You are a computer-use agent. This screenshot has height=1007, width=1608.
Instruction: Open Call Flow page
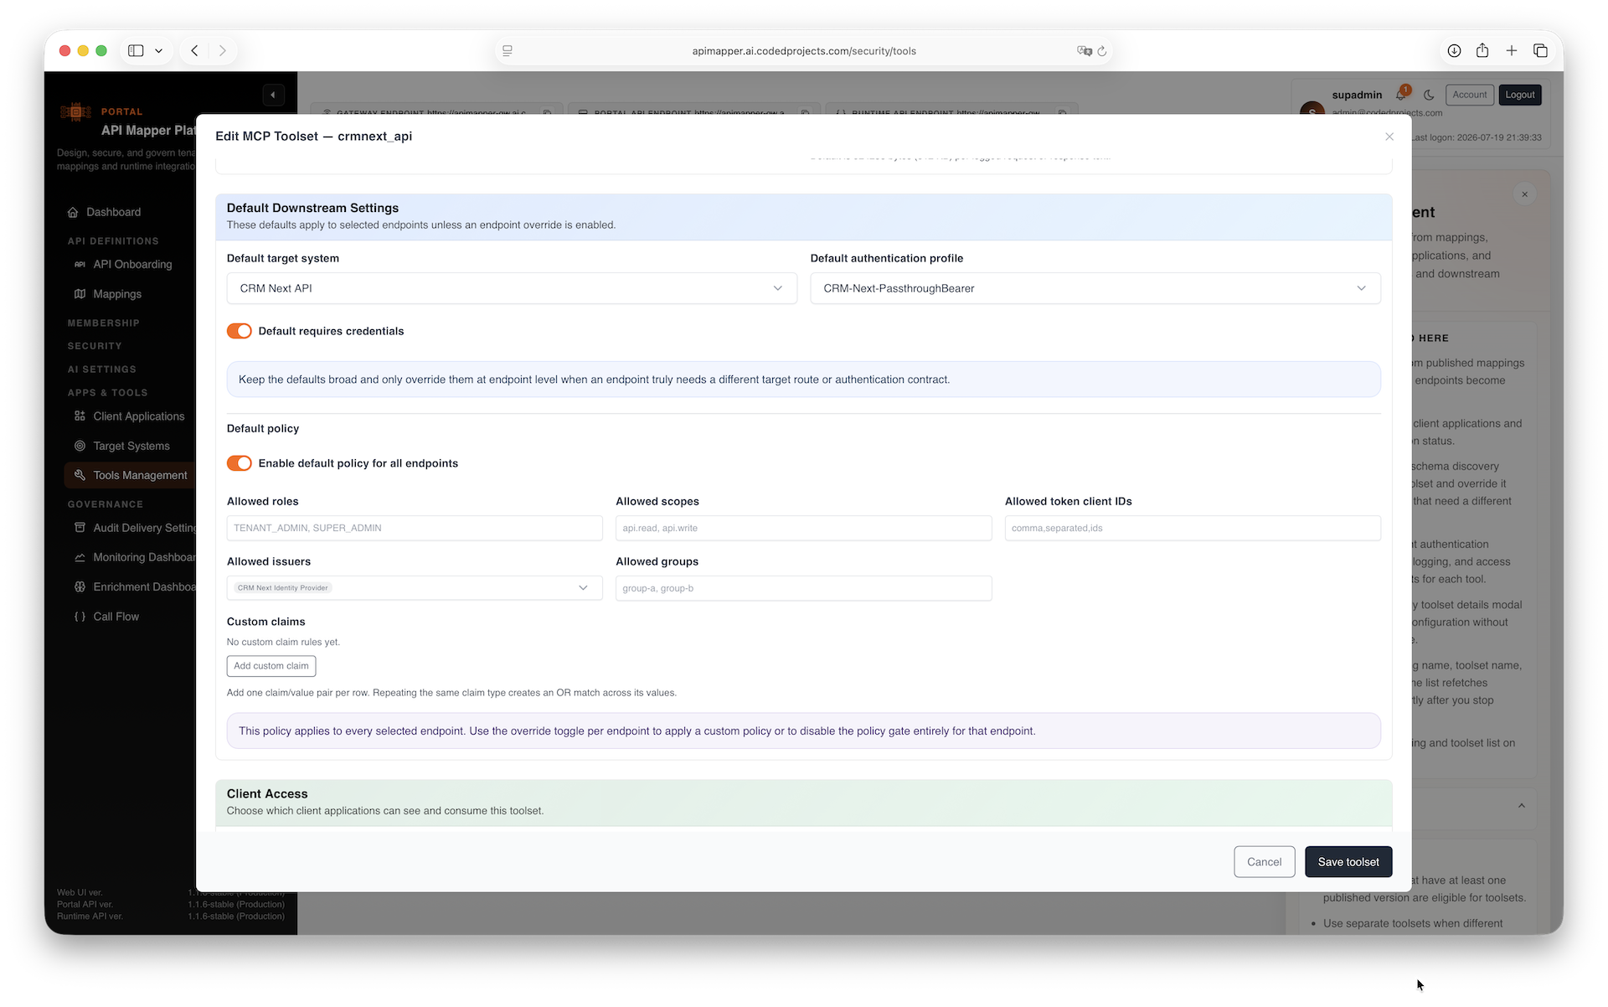pyautogui.click(x=116, y=617)
